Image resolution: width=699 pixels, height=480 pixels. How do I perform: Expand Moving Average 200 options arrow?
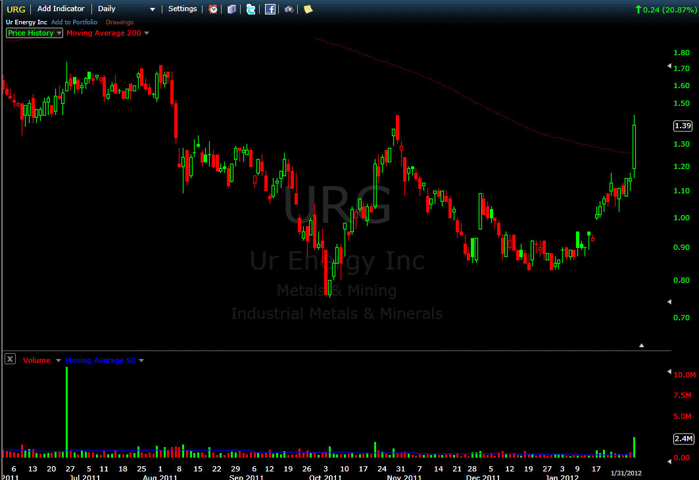point(147,33)
